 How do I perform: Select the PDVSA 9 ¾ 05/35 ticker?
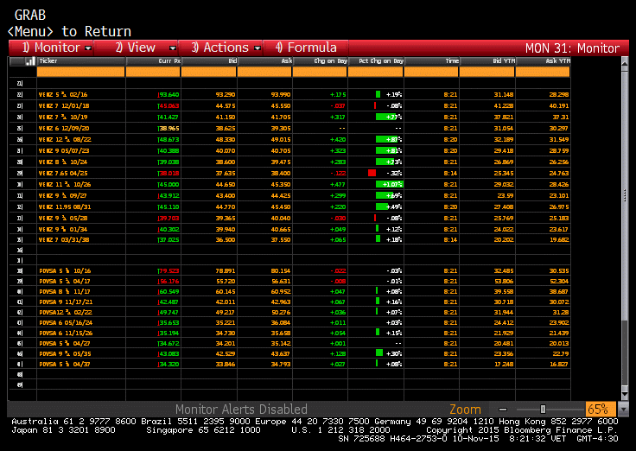pyautogui.click(x=65, y=354)
